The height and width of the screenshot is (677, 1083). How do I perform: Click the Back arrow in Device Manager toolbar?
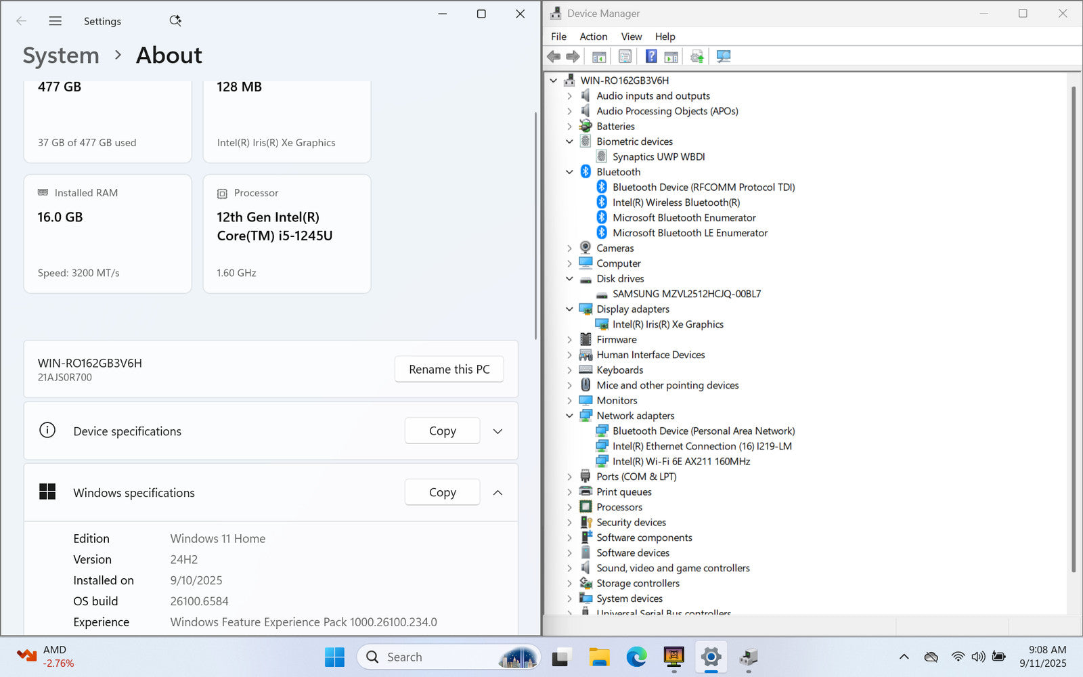pos(554,56)
